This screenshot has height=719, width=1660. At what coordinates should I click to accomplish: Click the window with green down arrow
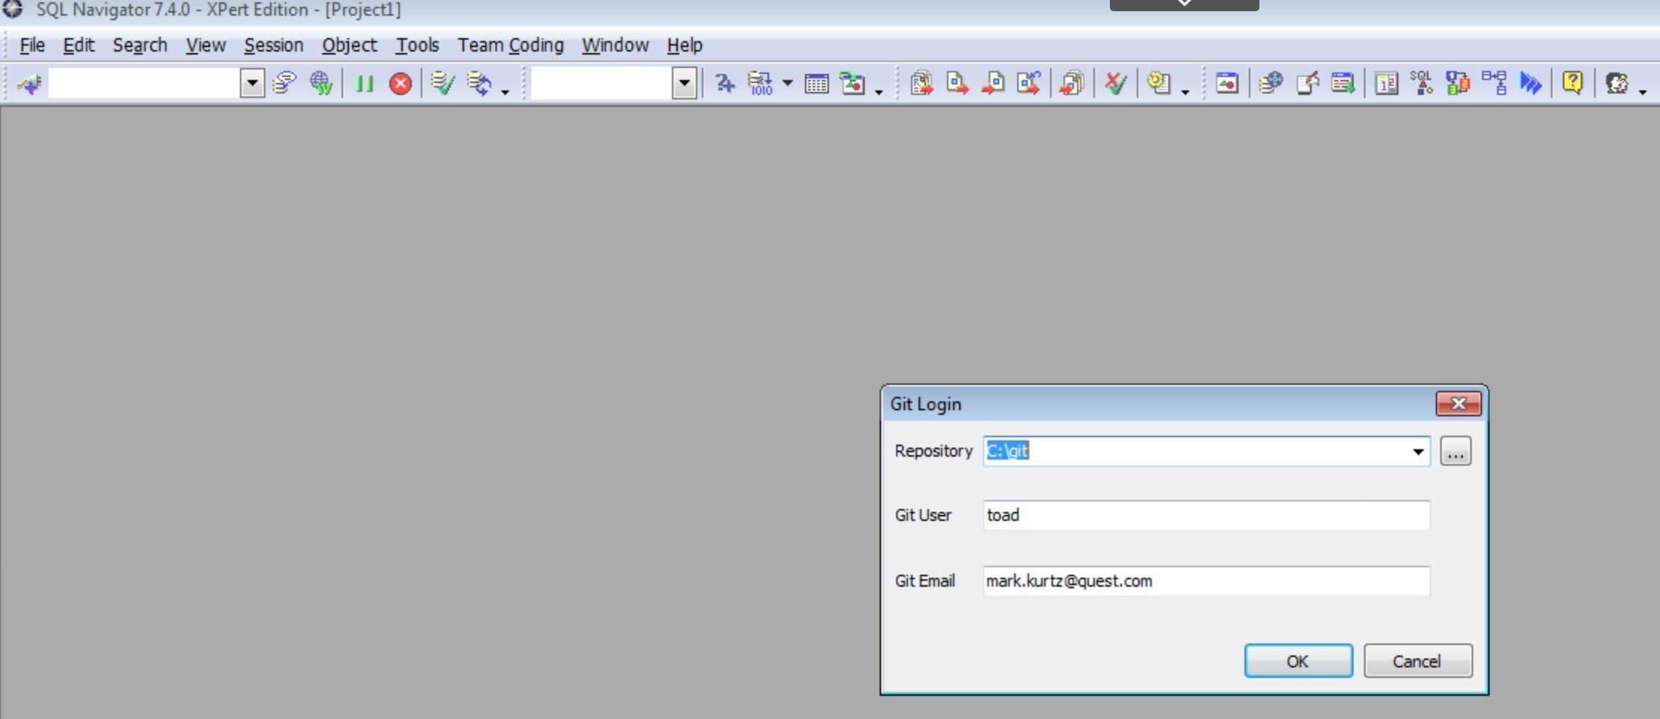point(1342,83)
